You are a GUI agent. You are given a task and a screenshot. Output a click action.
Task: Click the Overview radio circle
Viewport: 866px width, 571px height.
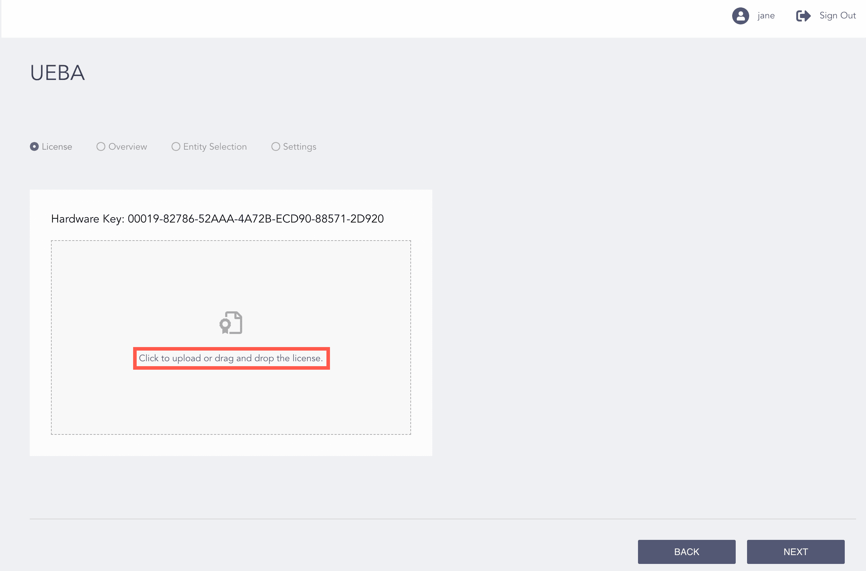pyautogui.click(x=101, y=146)
